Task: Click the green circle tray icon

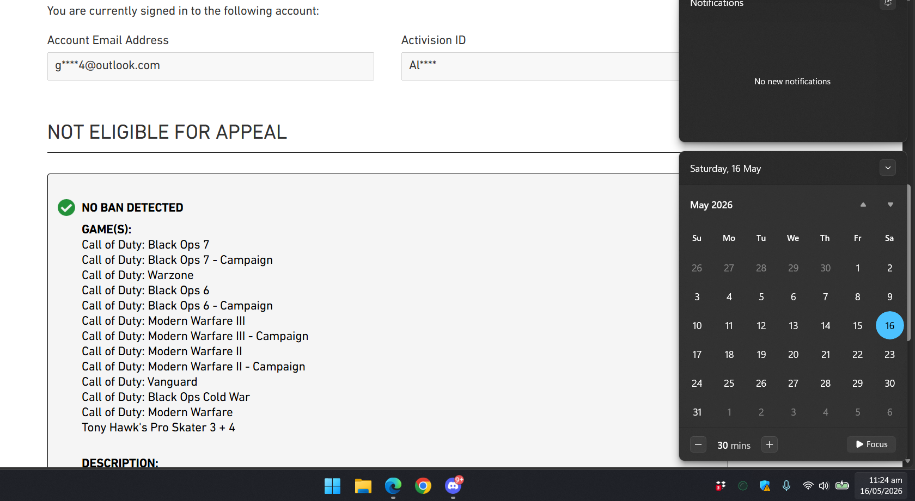Action: 743,486
